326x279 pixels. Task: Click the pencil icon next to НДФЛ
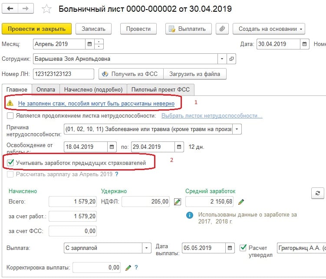coord(177,201)
